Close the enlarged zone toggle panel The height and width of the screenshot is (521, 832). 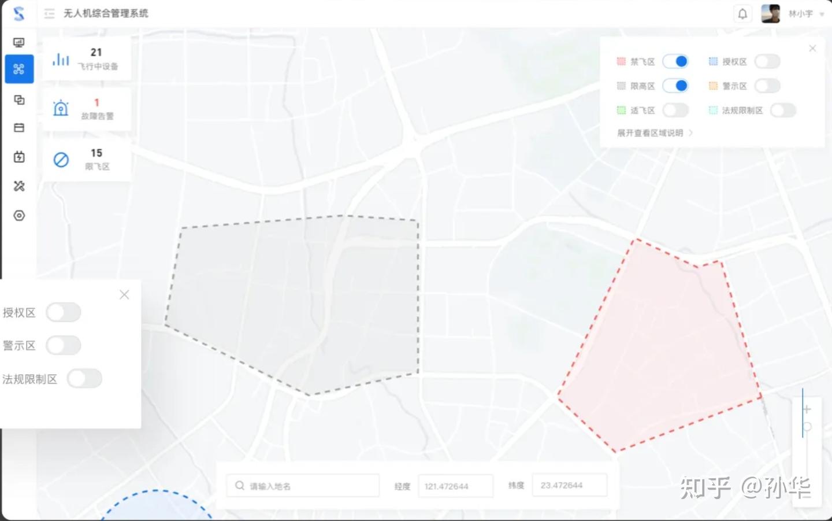(124, 295)
